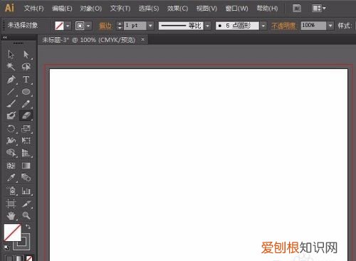This screenshot has width=356, height=261.
Task: Open the 文件(F) menu
Action: tap(33, 9)
